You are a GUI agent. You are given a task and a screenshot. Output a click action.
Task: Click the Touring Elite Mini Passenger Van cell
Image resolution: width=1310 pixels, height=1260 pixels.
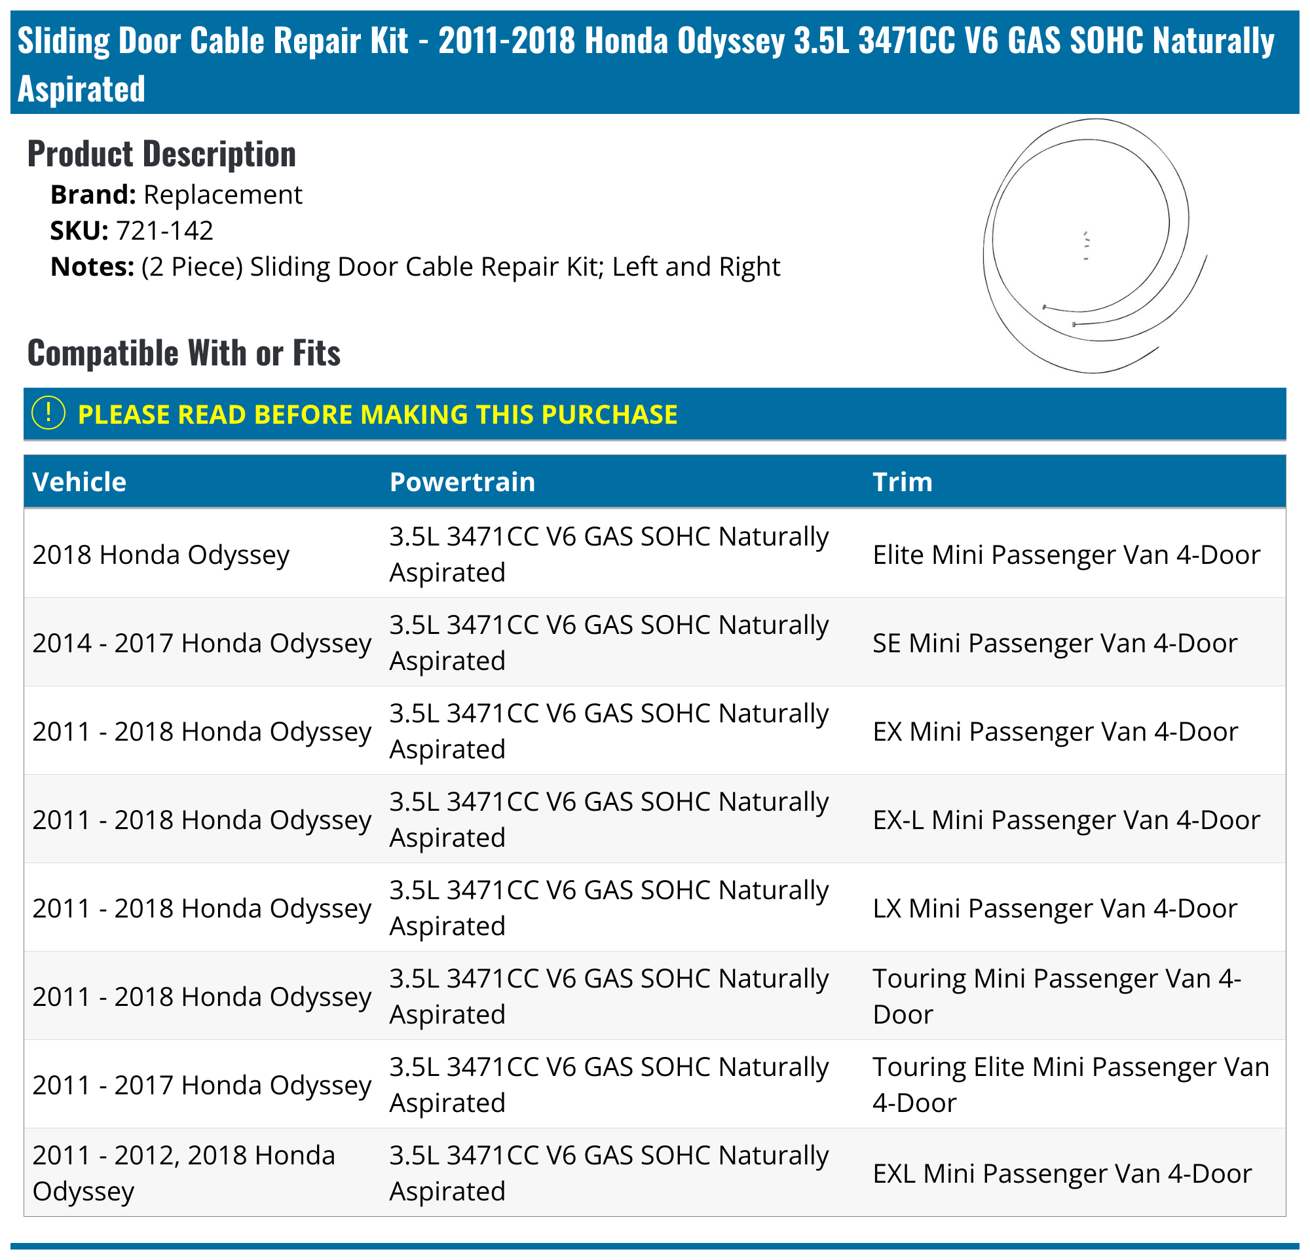pos(1070,1084)
